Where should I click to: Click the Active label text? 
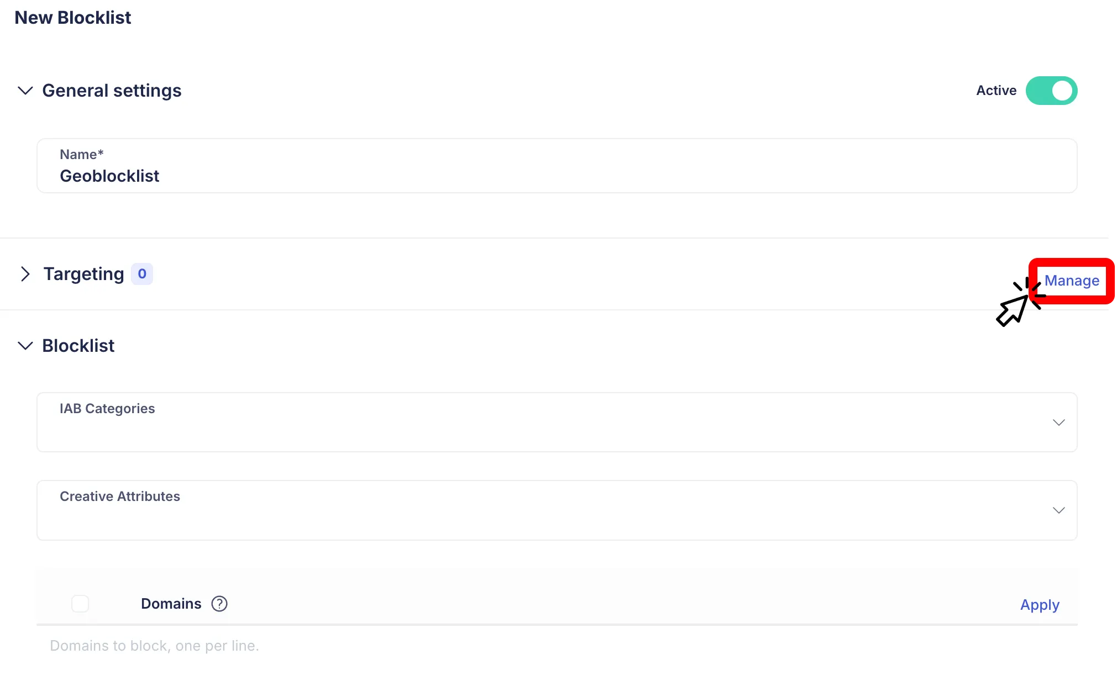pyautogui.click(x=996, y=91)
